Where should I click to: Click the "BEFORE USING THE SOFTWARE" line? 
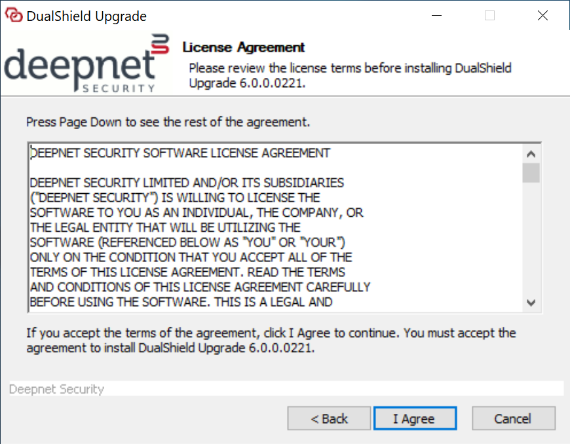(181, 302)
